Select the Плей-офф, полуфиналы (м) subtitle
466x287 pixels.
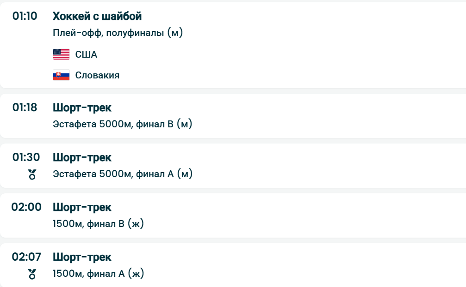click(x=118, y=34)
